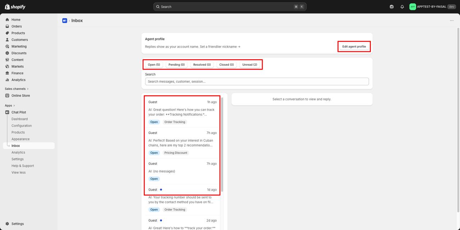Viewport: 460px width, 230px height.
Task: Open Chat Pilot Analytics subpage
Action: (18, 152)
